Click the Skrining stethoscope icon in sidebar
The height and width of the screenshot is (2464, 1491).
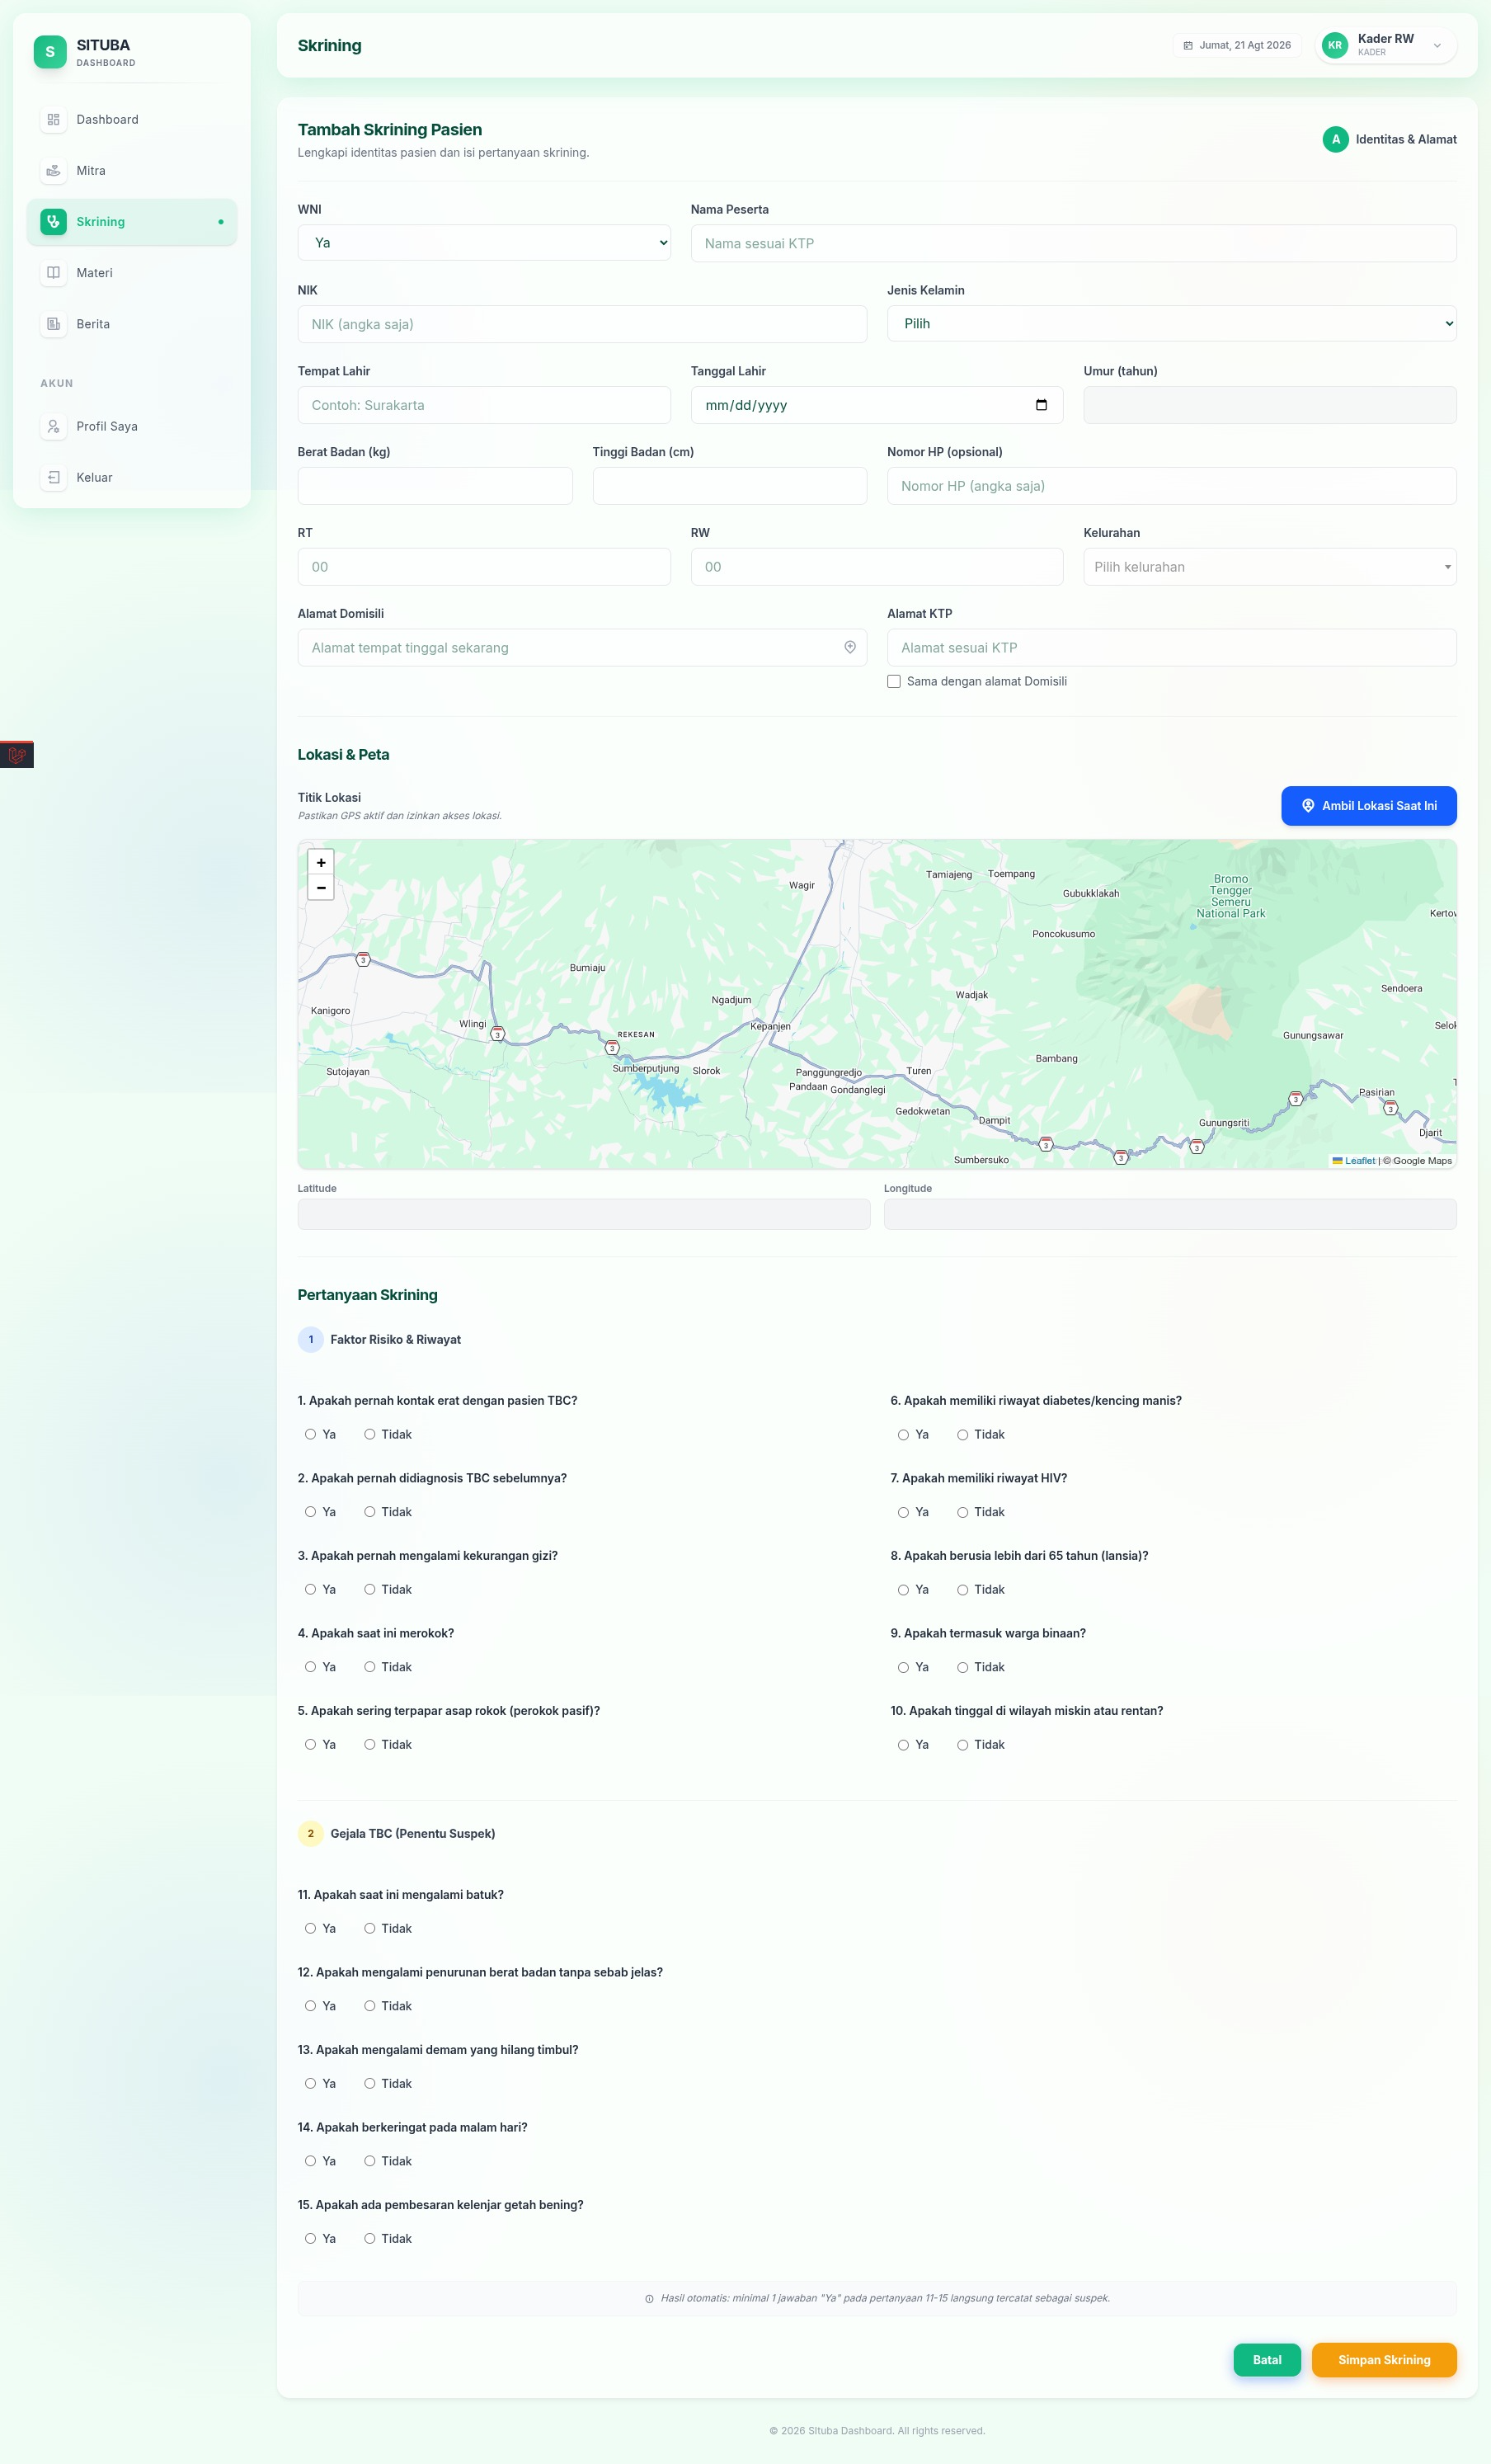tap(54, 222)
